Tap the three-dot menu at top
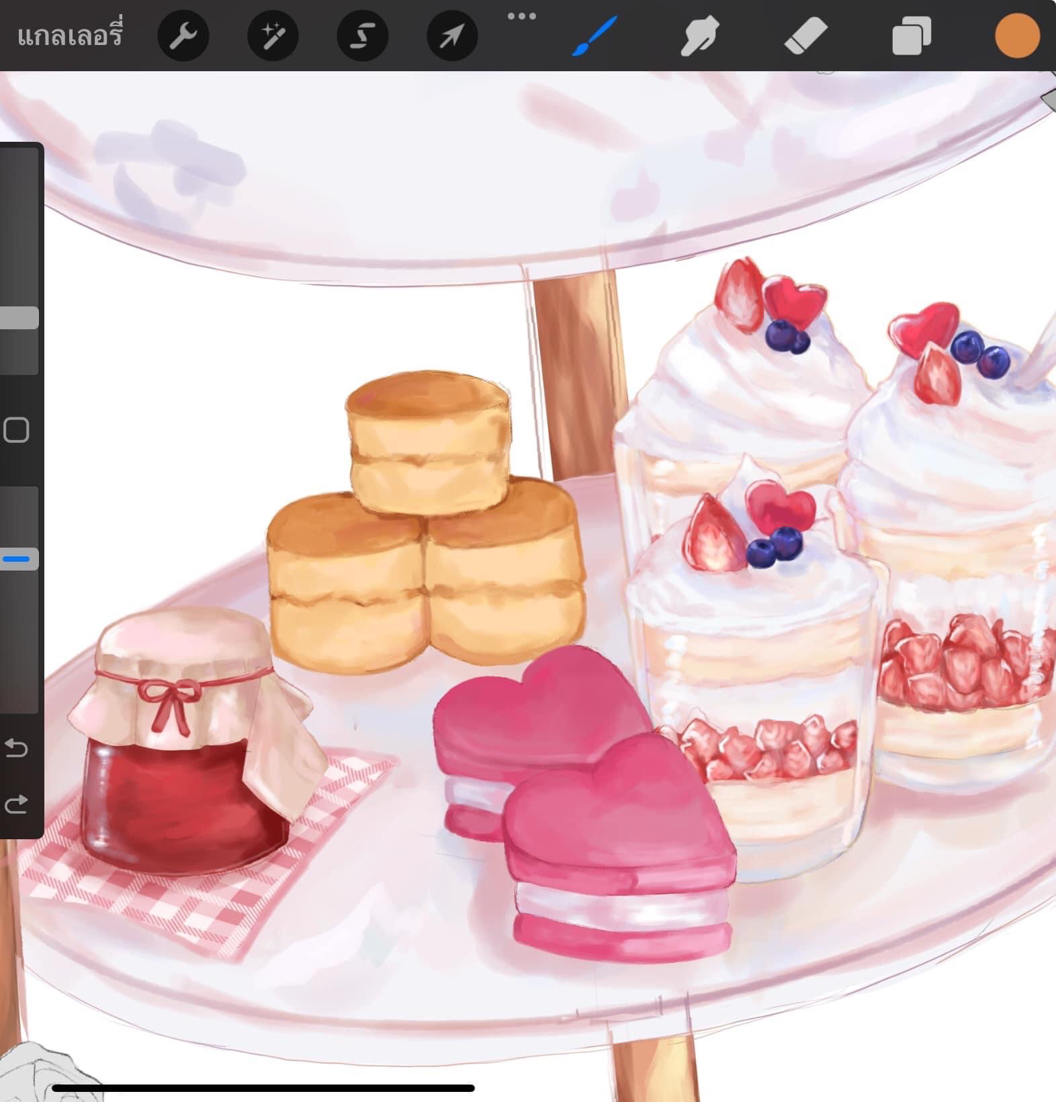This screenshot has height=1102, width=1056. tap(521, 16)
